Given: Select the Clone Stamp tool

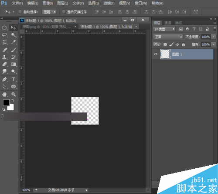Looking at the screenshot, I should coord(4,57).
